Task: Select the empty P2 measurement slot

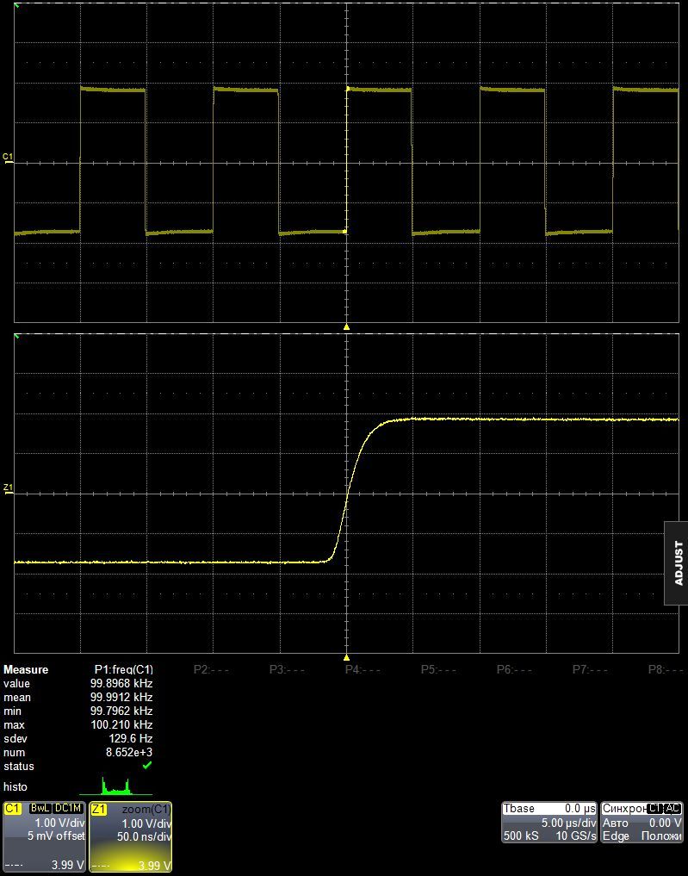Action: [x=210, y=669]
